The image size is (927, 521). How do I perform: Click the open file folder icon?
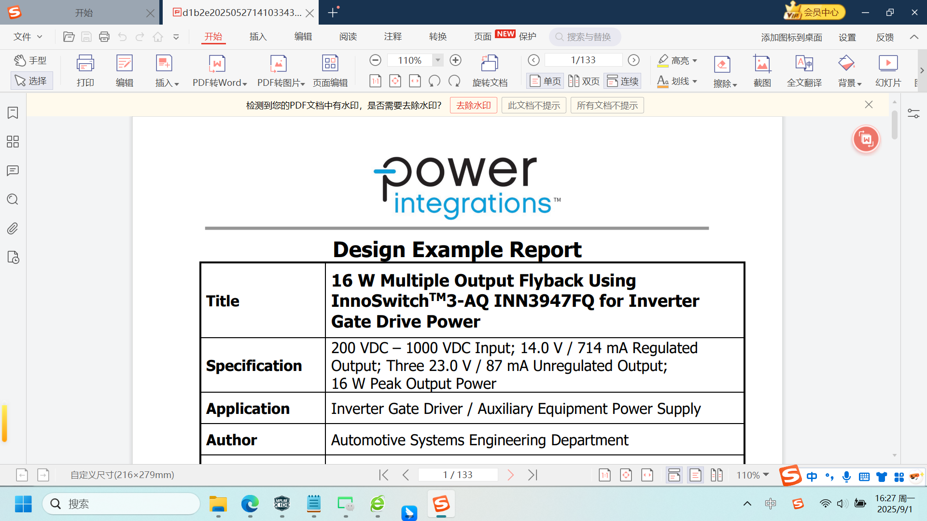69,37
